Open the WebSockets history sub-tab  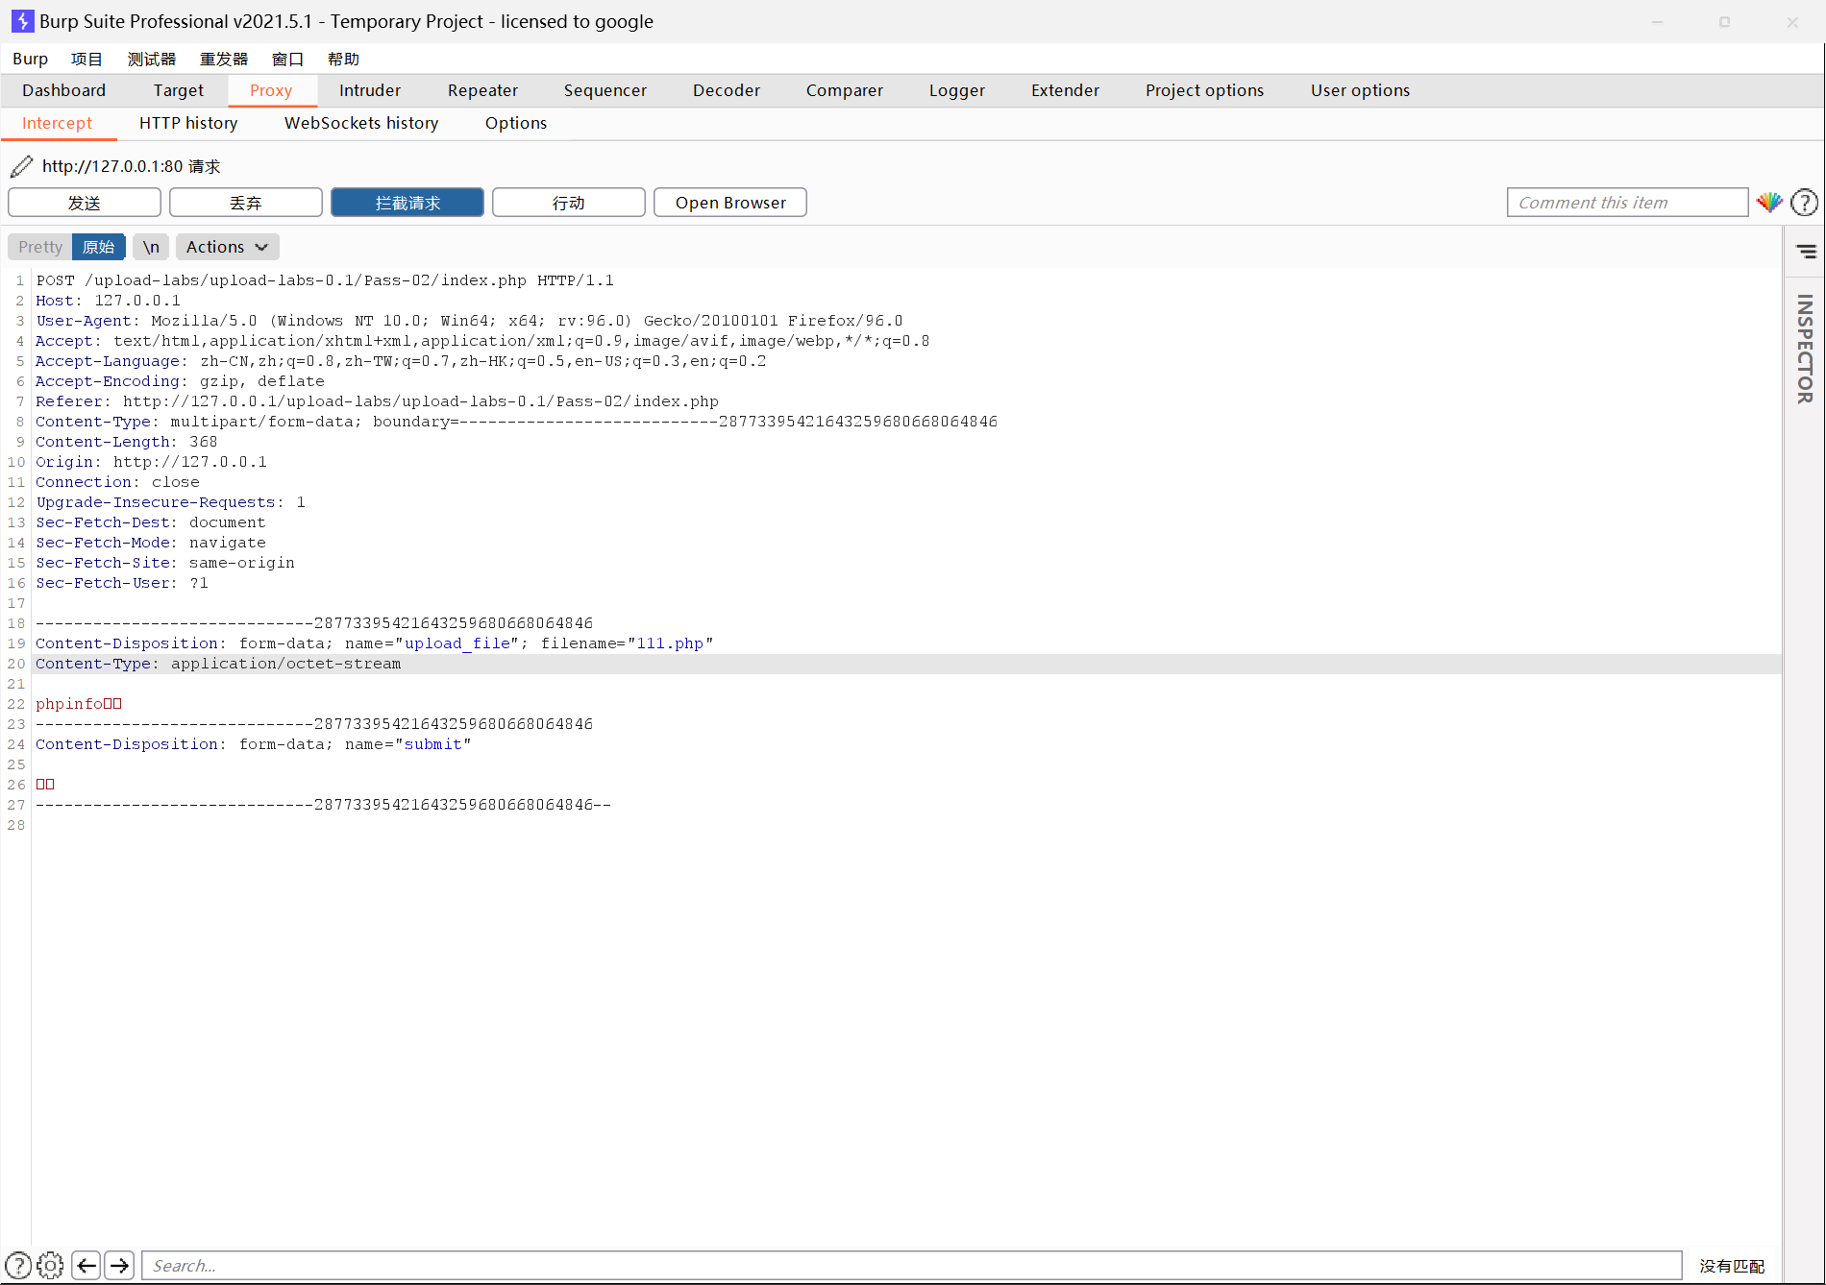[x=361, y=123]
